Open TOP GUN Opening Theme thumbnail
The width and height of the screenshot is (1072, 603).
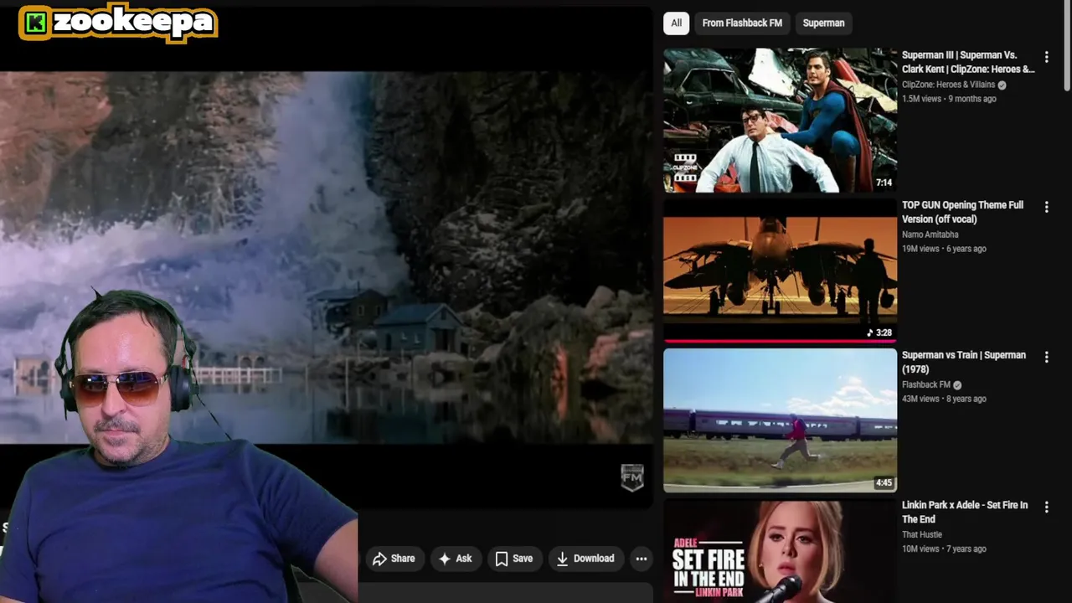point(780,270)
